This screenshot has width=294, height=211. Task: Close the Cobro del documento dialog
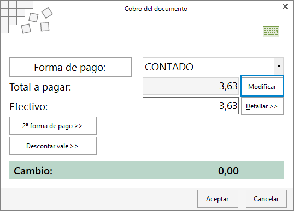click(285, 7)
